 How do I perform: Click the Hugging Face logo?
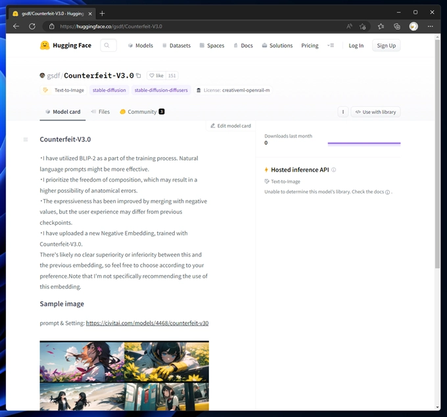point(66,45)
